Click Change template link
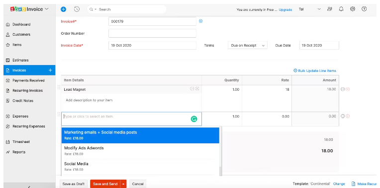 click(339, 184)
